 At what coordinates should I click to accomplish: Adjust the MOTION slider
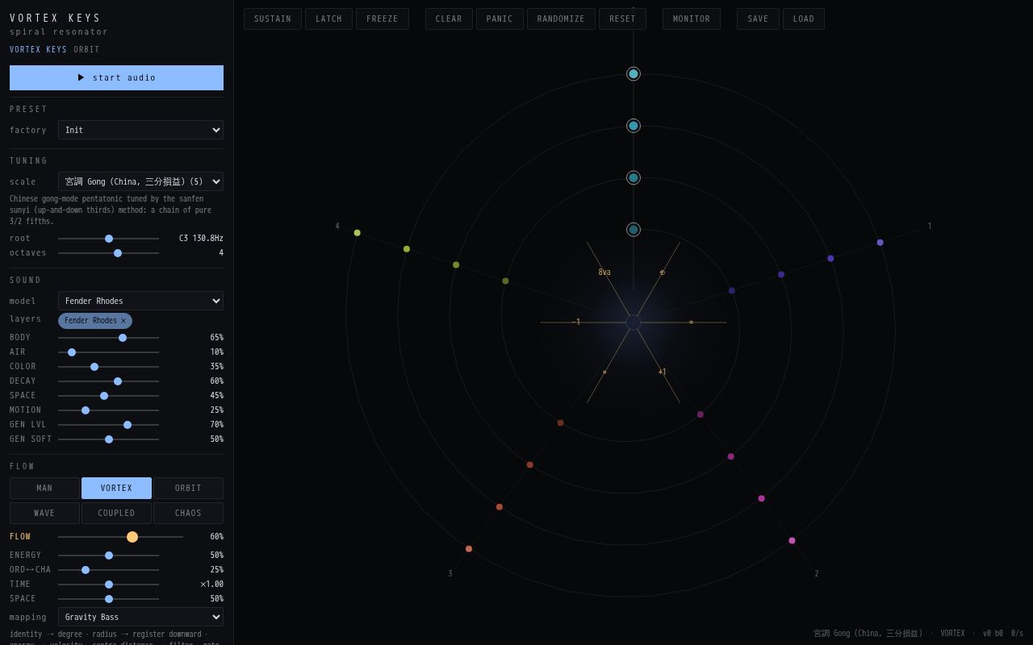[108, 410]
